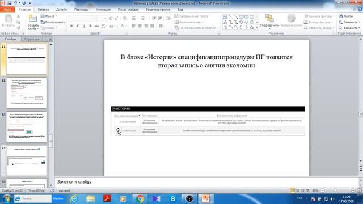The width and height of the screenshot is (363, 204).
Task: Expand the shapes gallery more arrow
Action: click(x=257, y=28)
